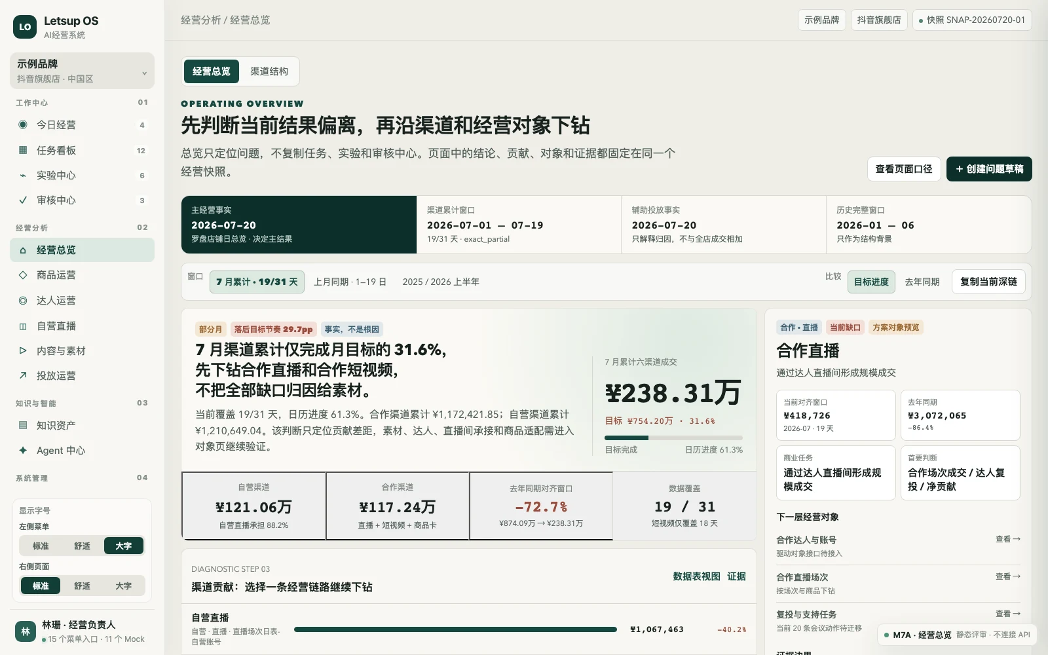Viewport: 1048px width, 655px height.
Task: Open 今日经营 via its sidebar icon
Action: (x=23, y=124)
